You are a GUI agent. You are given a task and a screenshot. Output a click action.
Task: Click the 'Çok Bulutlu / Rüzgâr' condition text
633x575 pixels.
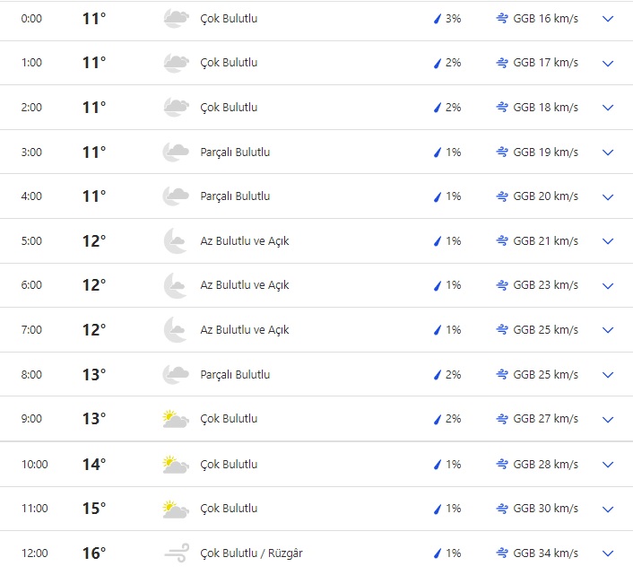pos(251,553)
